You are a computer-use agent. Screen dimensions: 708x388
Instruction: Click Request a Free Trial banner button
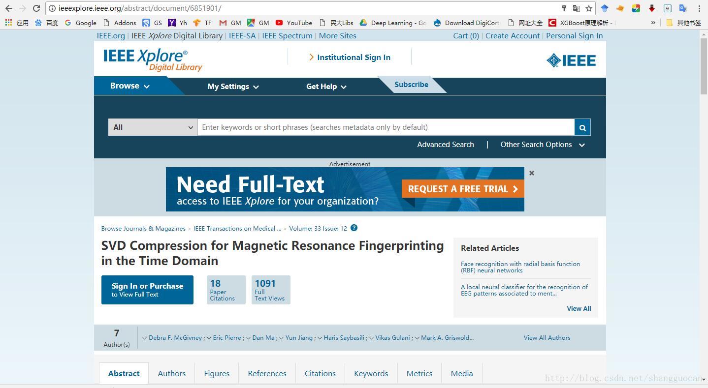click(x=463, y=189)
